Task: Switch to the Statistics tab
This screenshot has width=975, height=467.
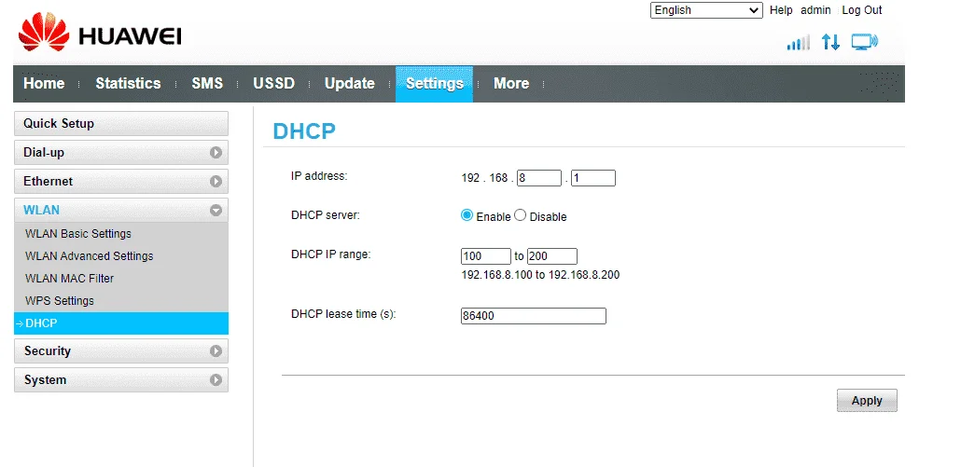Action: [x=128, y=83]
